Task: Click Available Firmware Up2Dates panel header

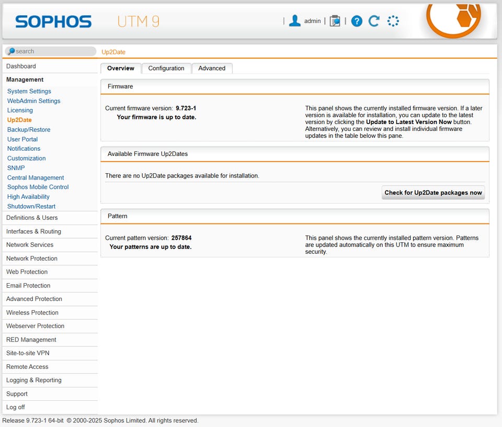Action: 294,154
